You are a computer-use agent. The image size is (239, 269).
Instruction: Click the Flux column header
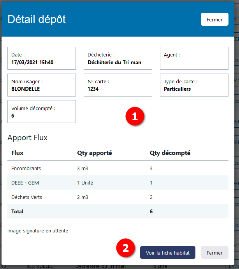pyautogui.click(x=18, y=153)
